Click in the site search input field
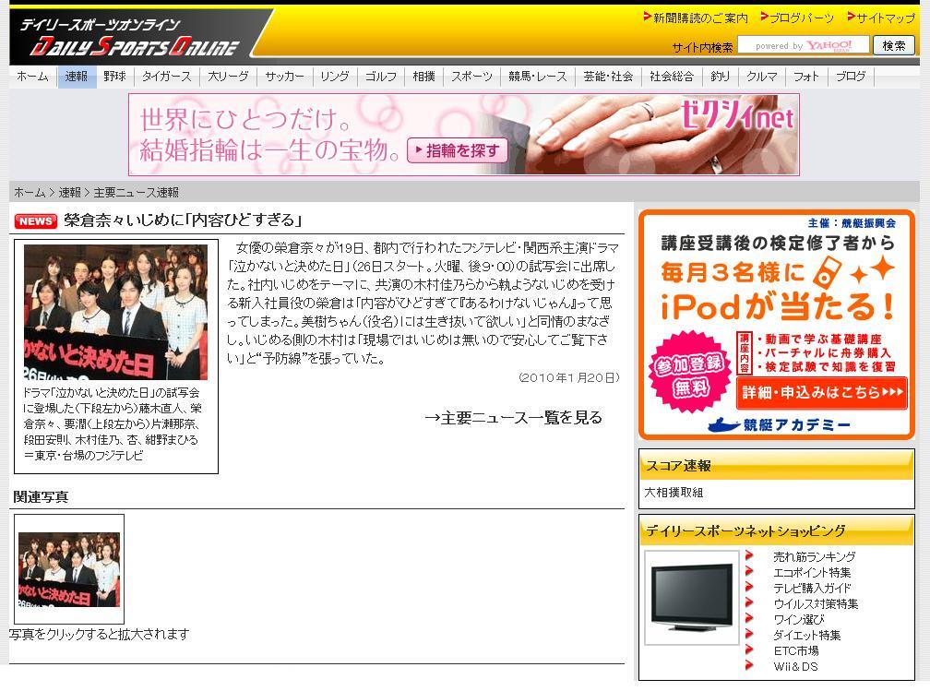This screenshot has width=930, height=691. [803, 46]
